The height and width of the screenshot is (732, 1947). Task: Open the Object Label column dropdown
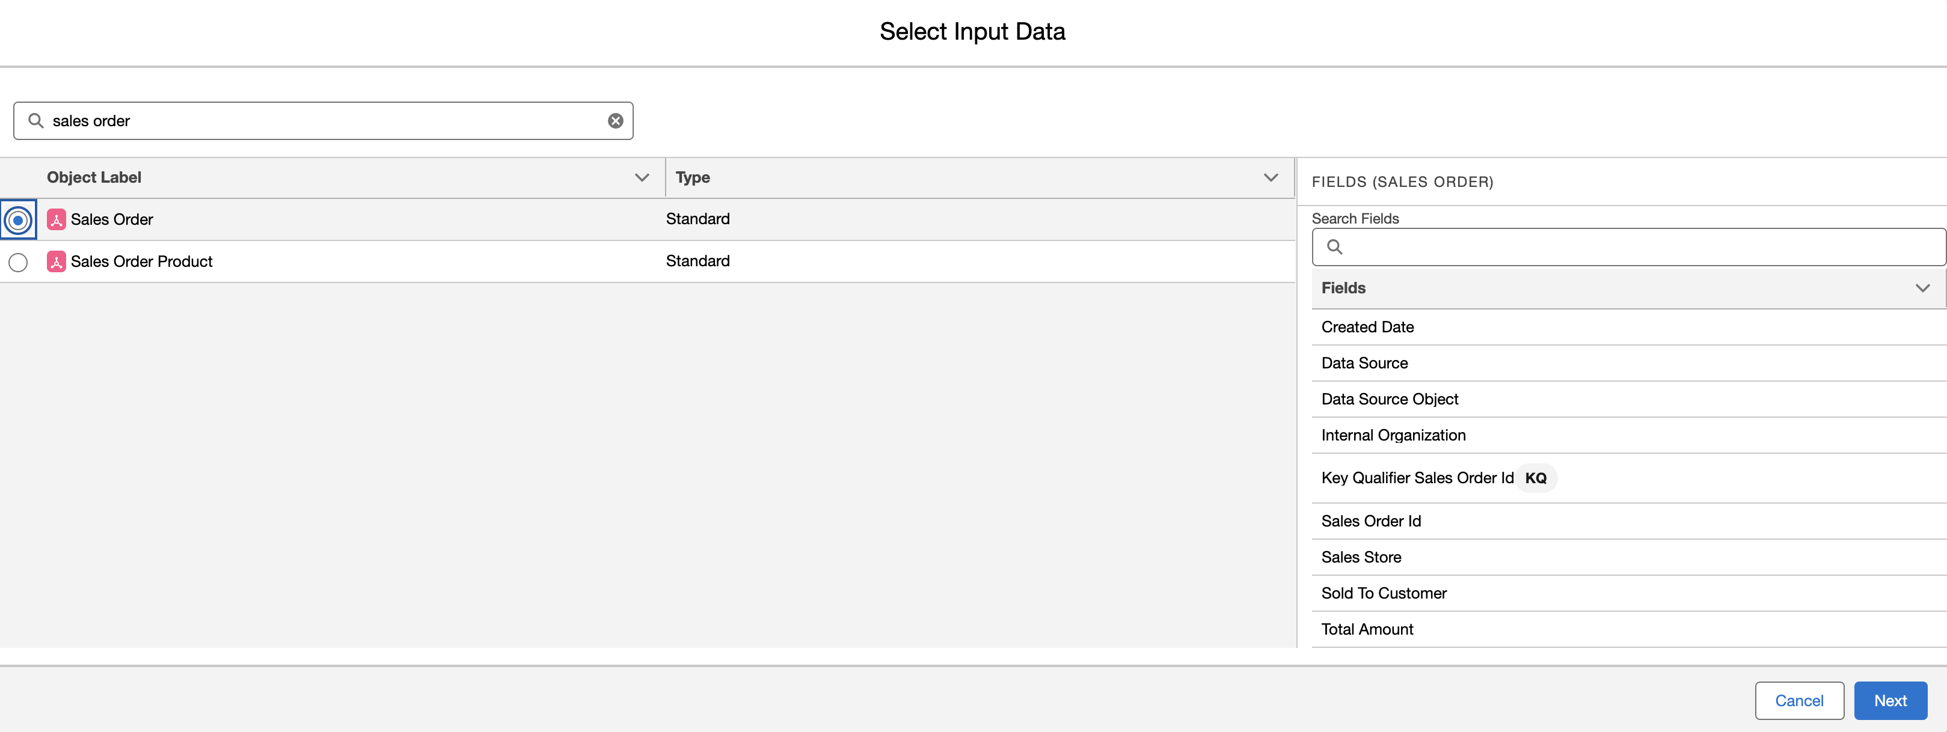click(x=642, y=177)
